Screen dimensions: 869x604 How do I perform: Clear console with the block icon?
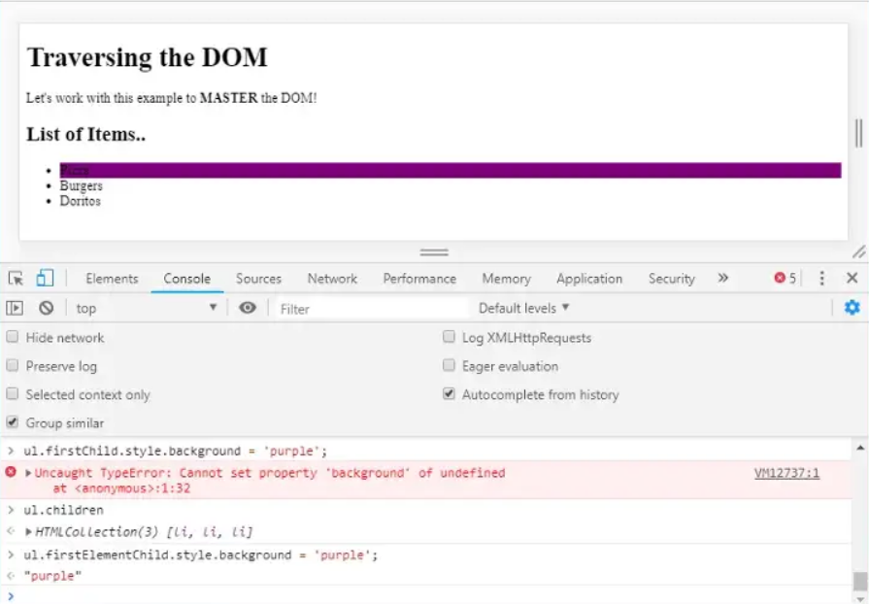tap(46, 308)
